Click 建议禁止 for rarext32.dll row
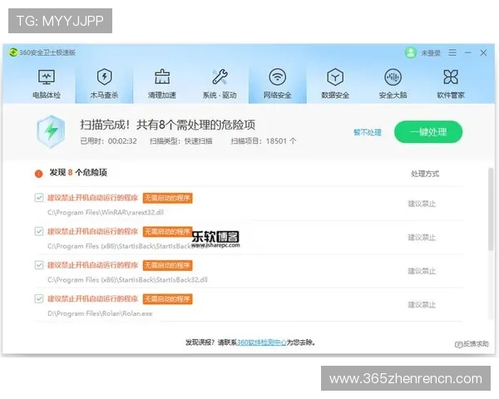Image resolution: width=499 pixels, height=399 pixels. tap(422, 204)
